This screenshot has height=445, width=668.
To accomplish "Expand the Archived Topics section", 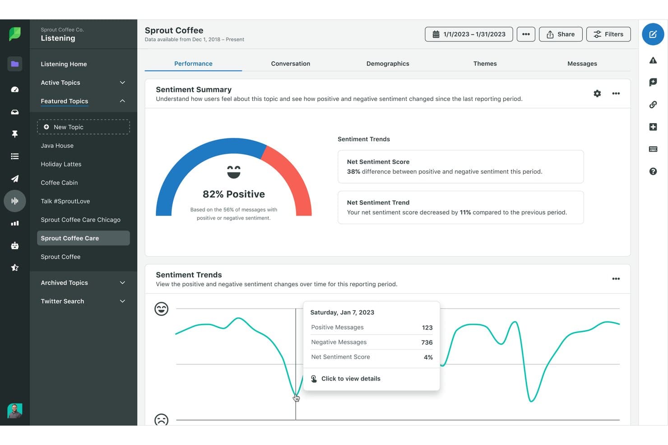I will click(x=83, y=283).
